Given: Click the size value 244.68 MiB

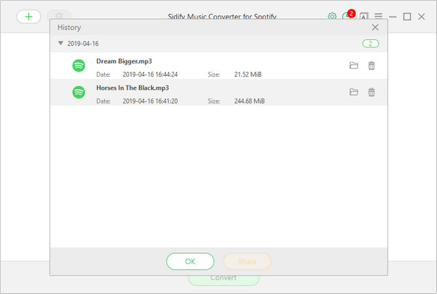Looking at the screenshot, I should [x=249, y=101].
